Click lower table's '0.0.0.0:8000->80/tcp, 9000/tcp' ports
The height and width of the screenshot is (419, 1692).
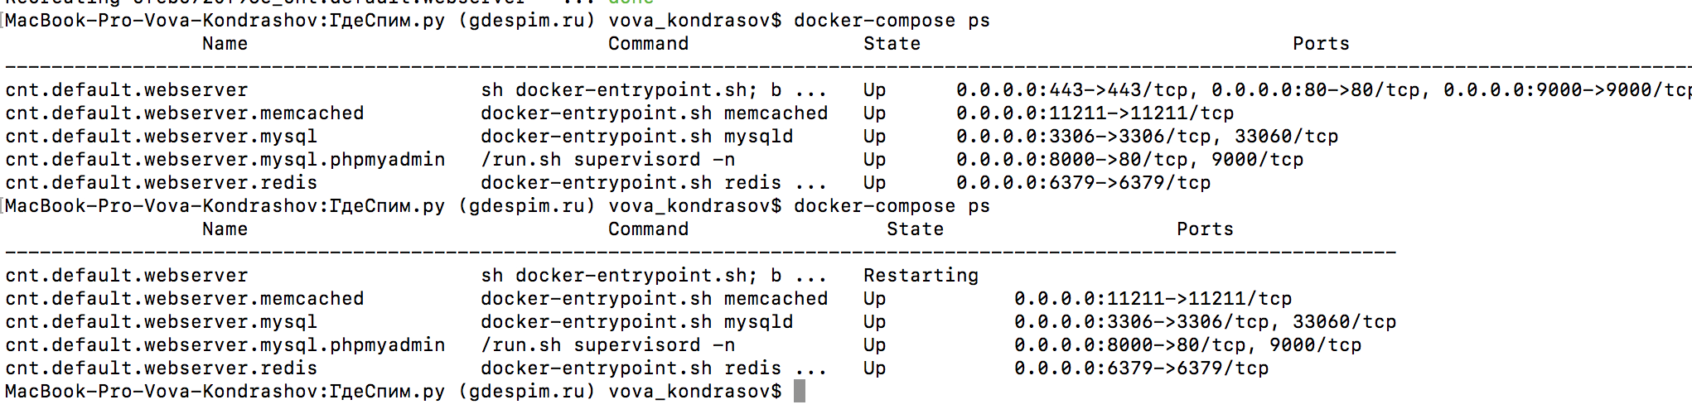click(x=1187, y=344)
